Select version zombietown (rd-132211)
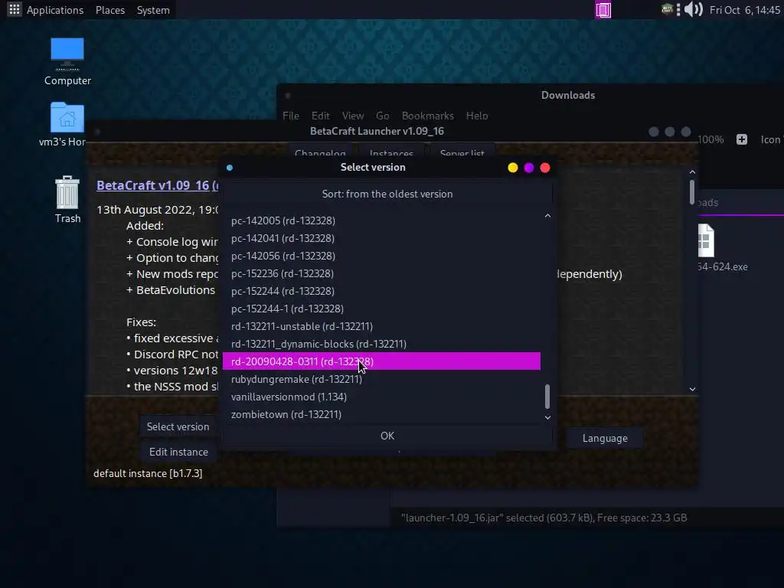Image resolution: width=784 pixels, height=588 pixels. click(381, 414)
